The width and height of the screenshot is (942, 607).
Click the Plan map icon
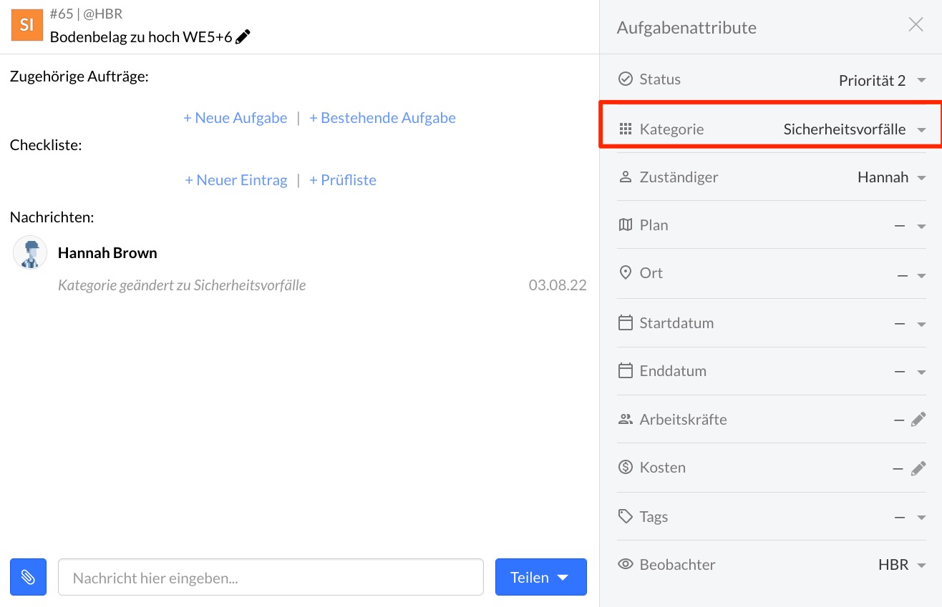point(626,224)
